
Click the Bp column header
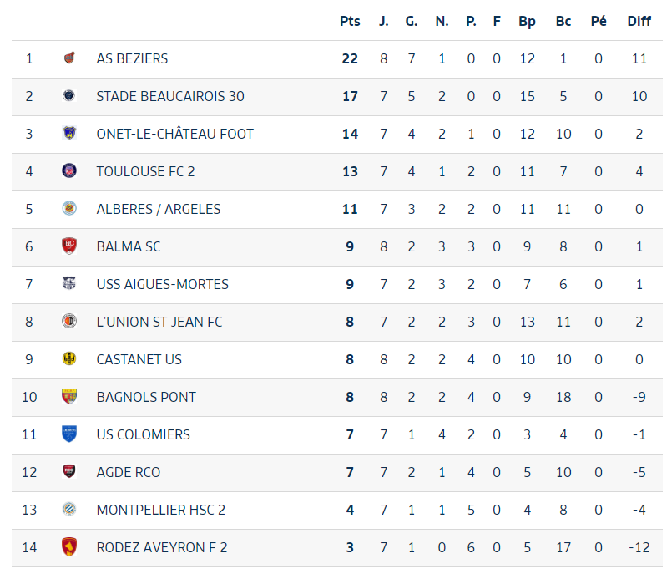point(527,22)
